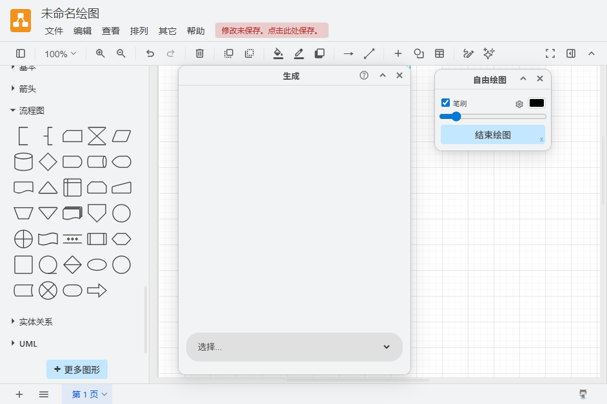This screenshot has height=404, width=607.
Task: Open the line color pencil tool
Action: coord(299,53)
